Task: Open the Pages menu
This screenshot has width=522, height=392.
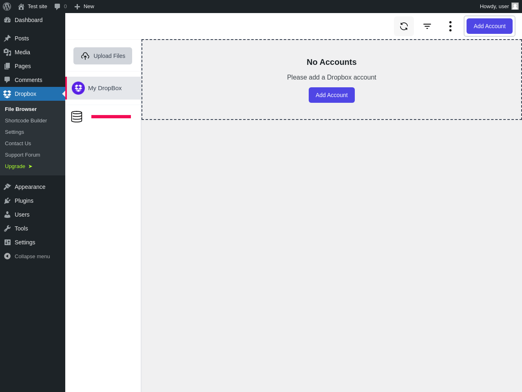Action: pyautogui.click(x=33, y=66)
